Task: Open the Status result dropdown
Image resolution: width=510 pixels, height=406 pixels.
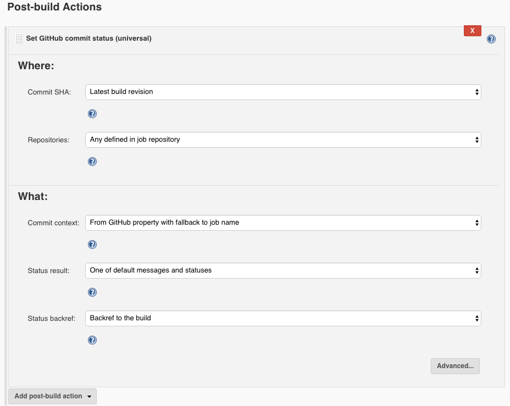Action: click(x=283, y=270)
